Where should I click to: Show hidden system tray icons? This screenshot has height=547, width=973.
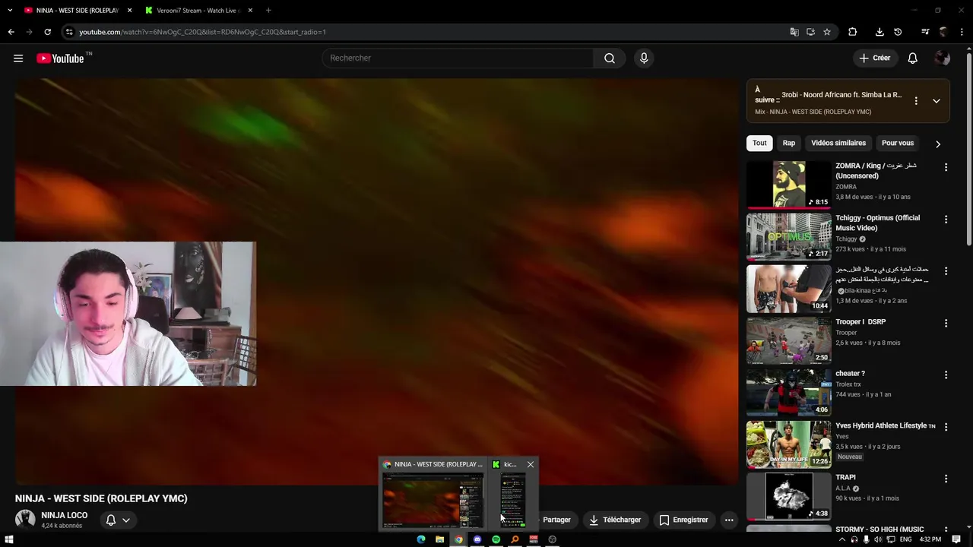coord(841,539)
